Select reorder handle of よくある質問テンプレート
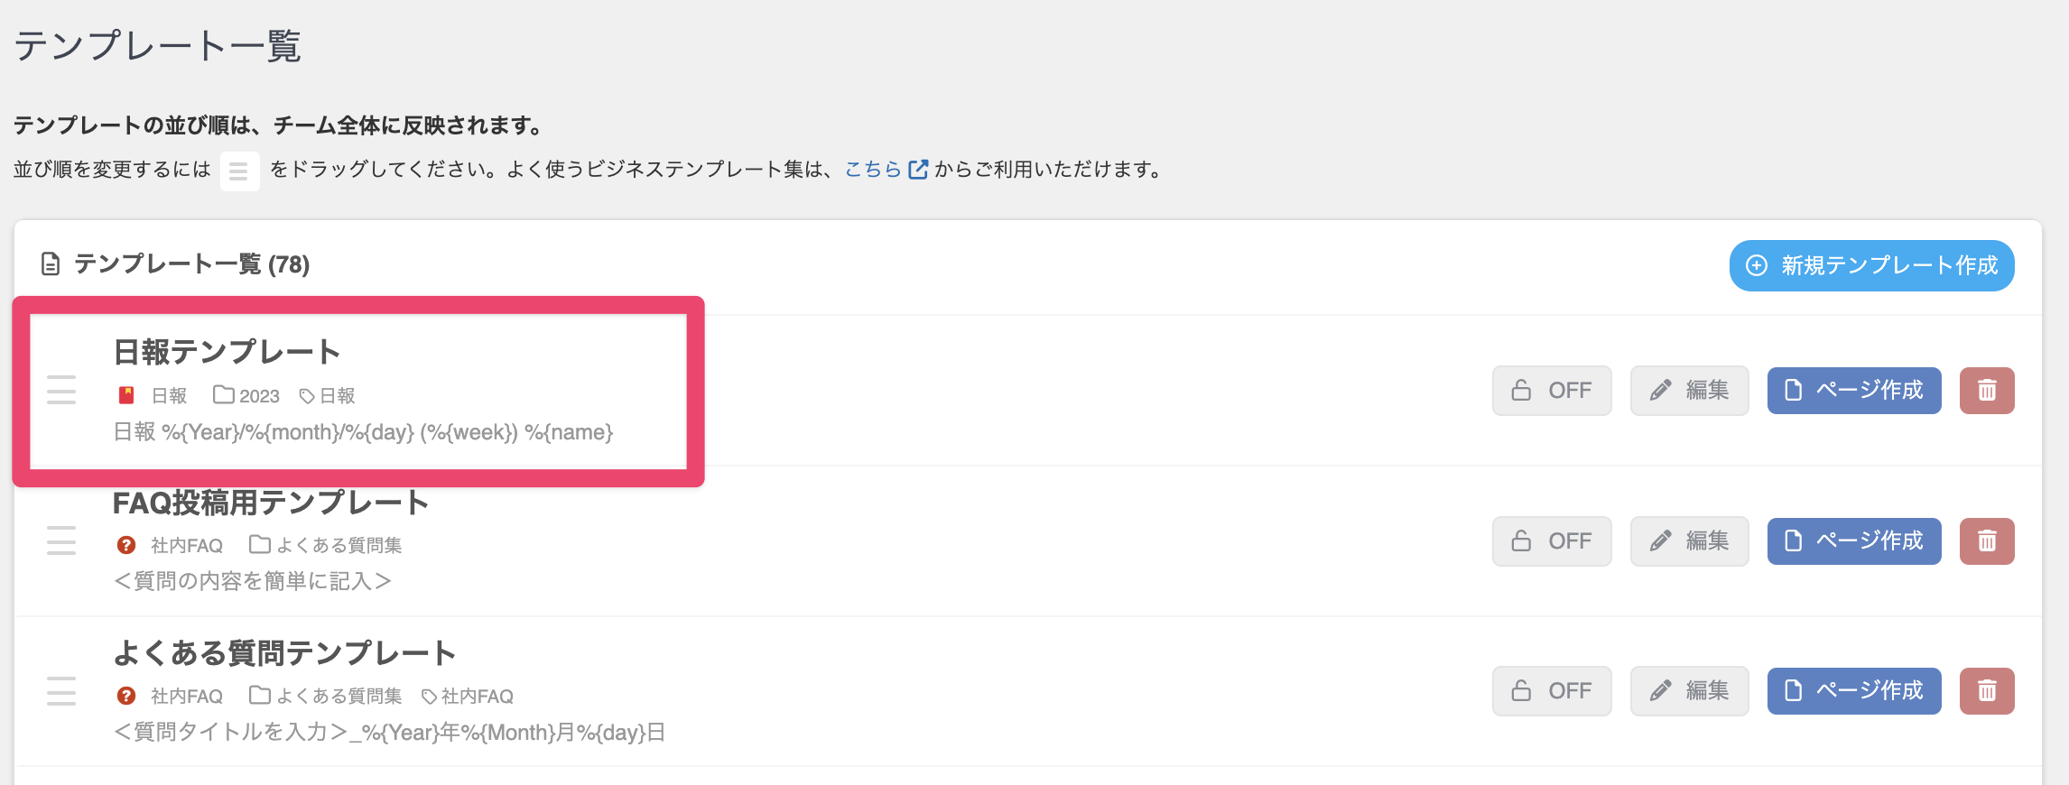 61,691
